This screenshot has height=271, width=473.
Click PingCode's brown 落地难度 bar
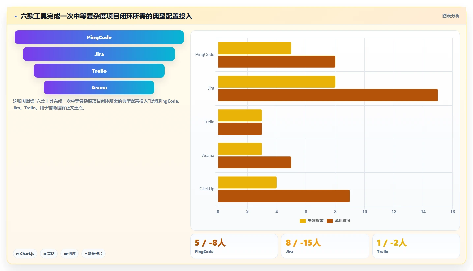point(277,62)
